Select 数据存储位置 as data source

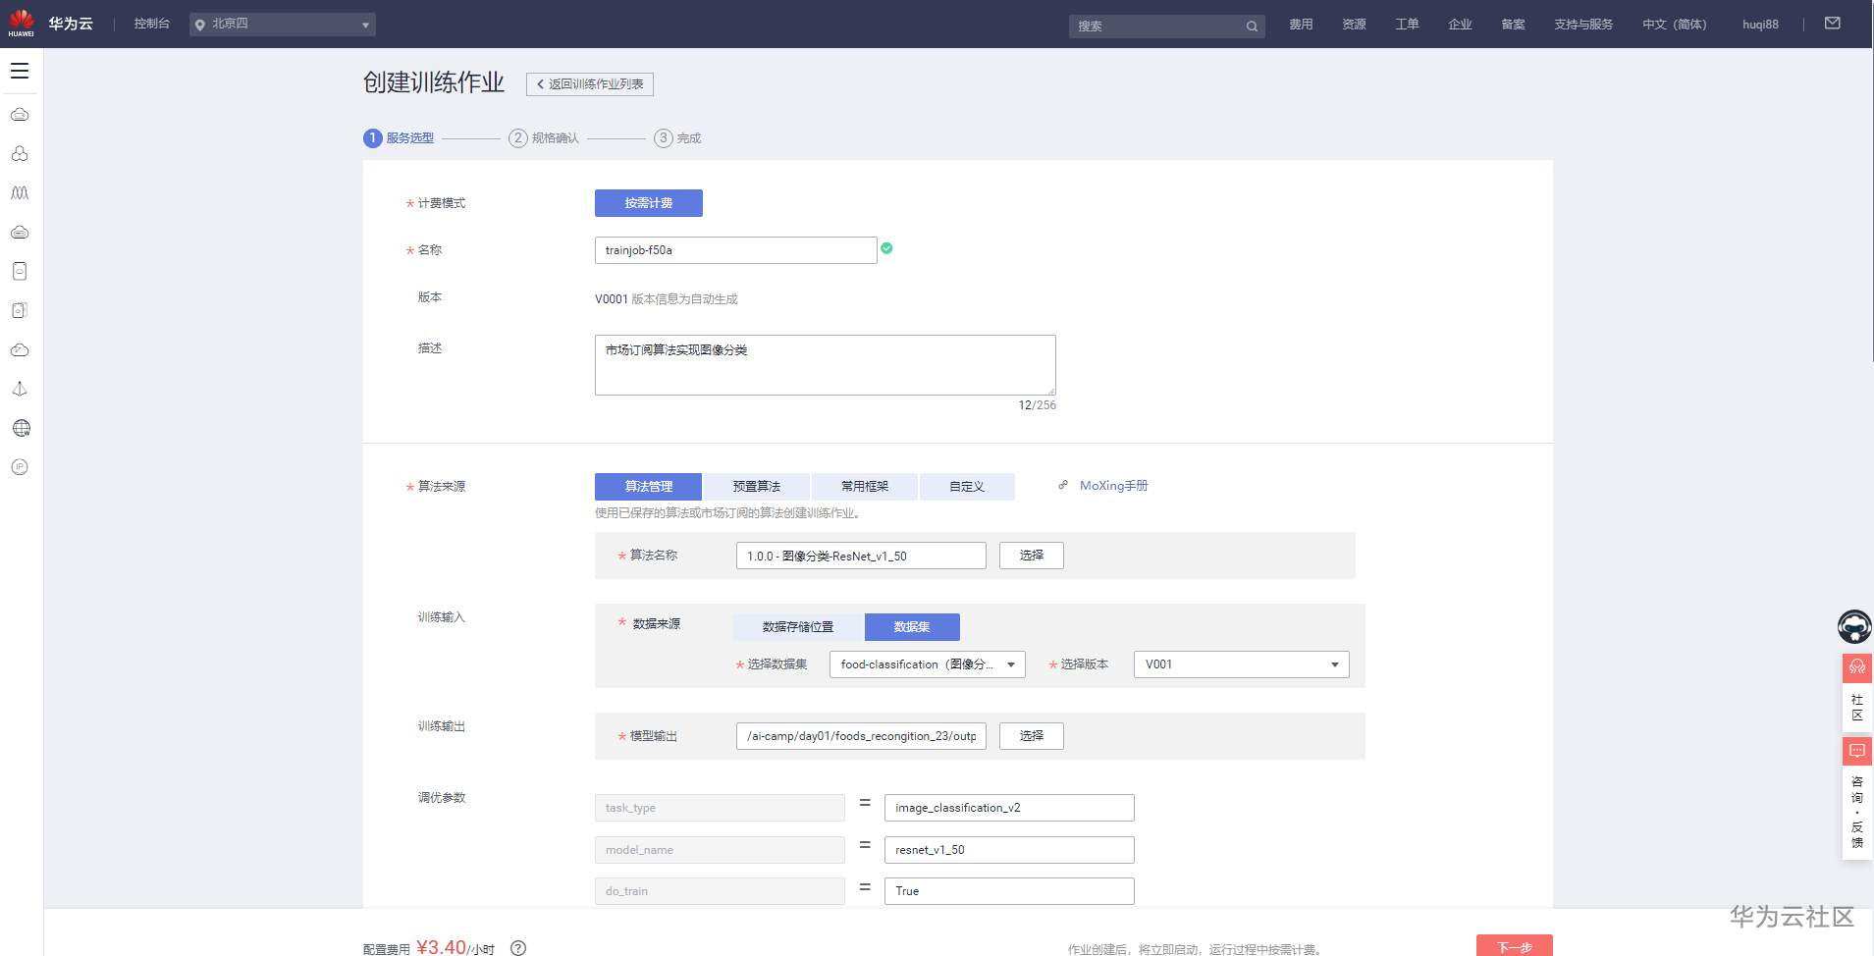click(x=798, y=627)
